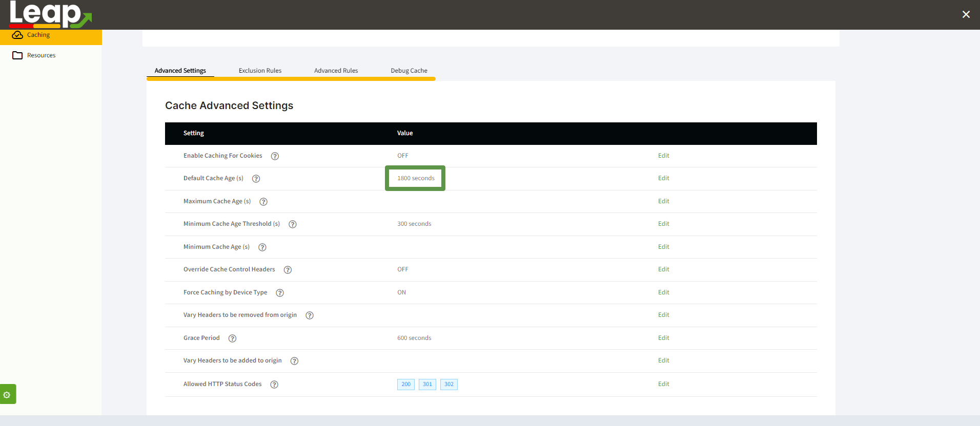Open help tooltip for Maximum Cache Age
The image size is (980, 426).
(263, 202)
